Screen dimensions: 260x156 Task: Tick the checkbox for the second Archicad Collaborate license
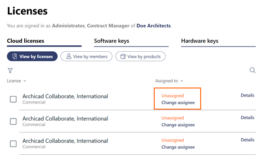coord(13,122)
